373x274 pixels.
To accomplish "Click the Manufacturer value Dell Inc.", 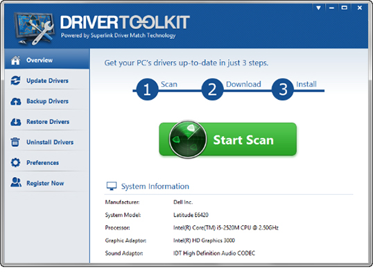I will click(x=183, y=202).
